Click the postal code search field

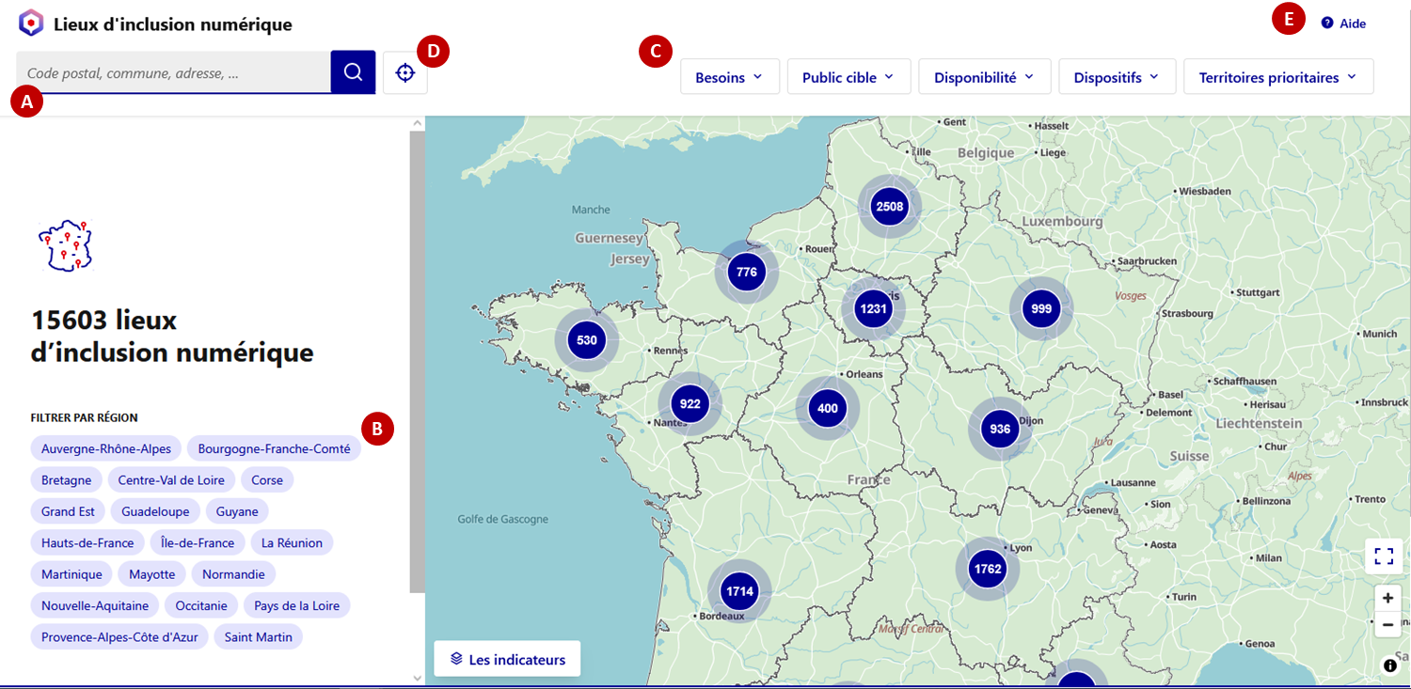tap(174, 72)
